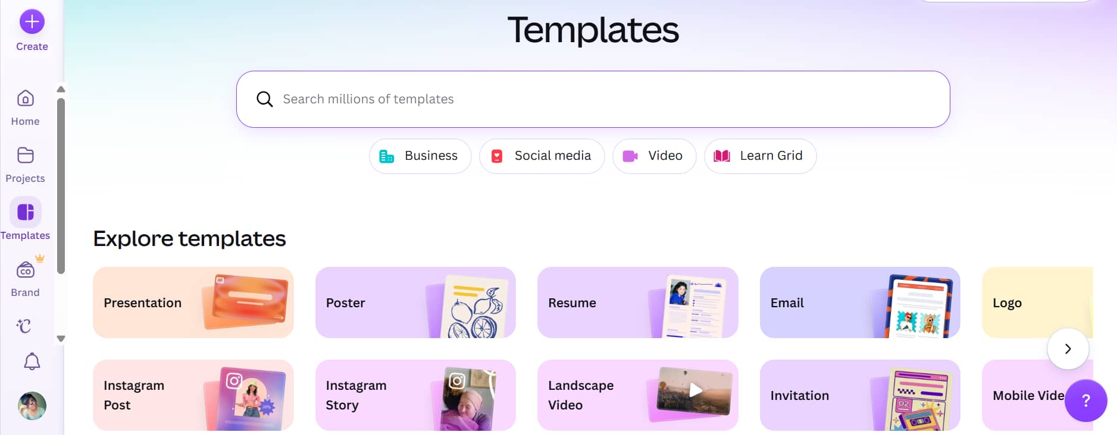Click the Search millions of templates field
Viewport: 1117px width, 435px height.
pos(593,99)
